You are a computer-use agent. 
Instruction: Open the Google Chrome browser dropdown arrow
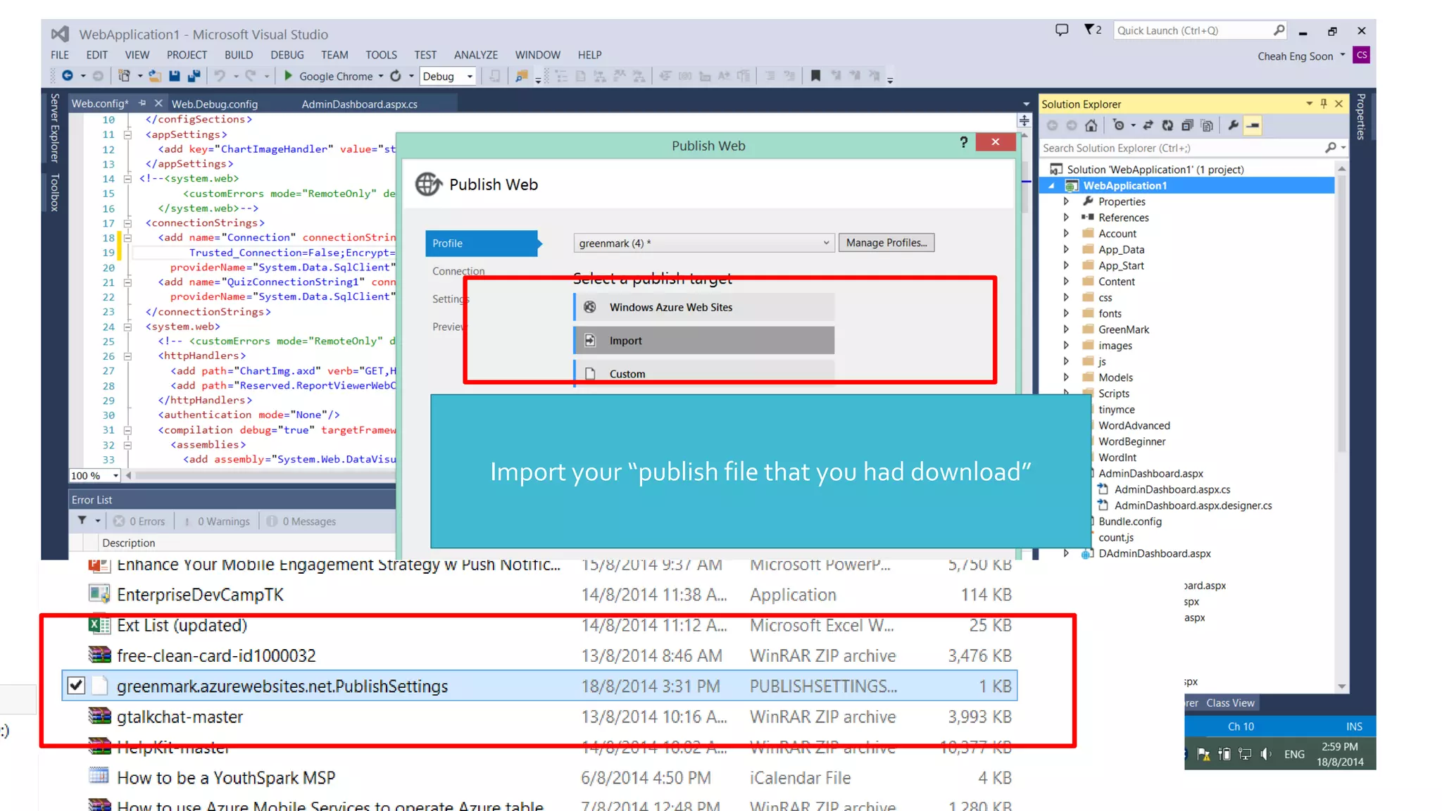[x=381, y=76]
